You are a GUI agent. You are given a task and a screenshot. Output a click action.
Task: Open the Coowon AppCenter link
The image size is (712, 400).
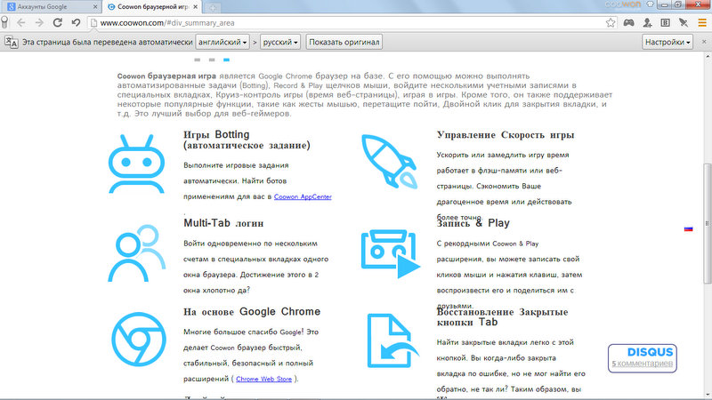tap(303, 196)
